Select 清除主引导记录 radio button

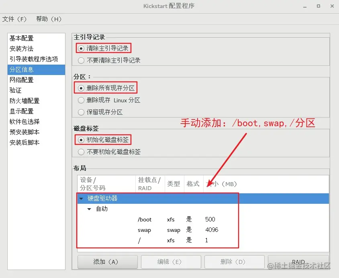pos(81,49)
